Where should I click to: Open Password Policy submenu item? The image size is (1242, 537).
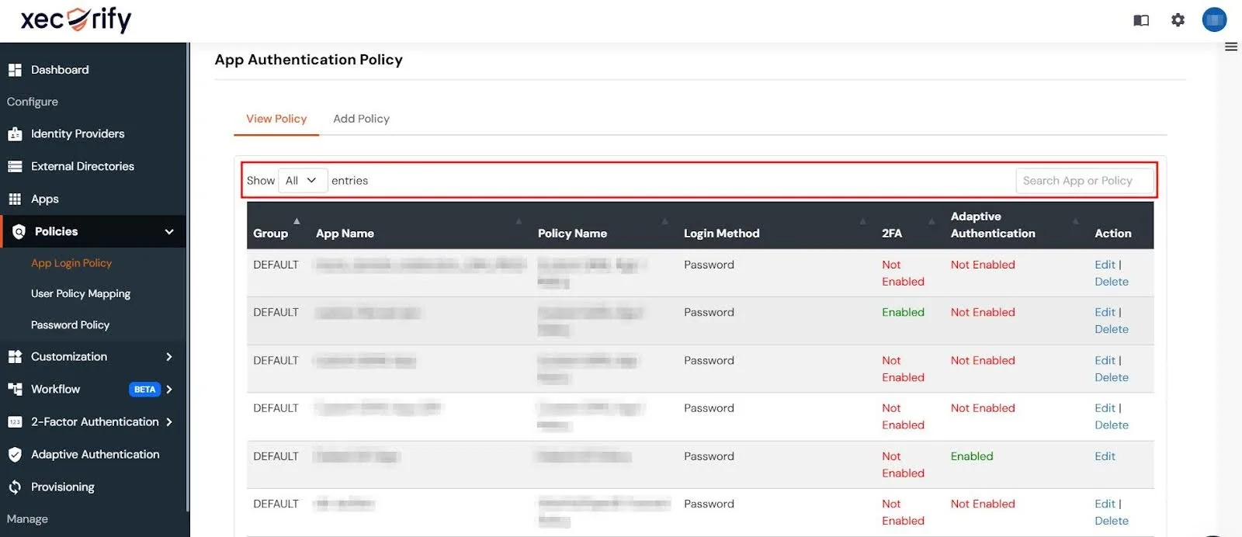click(x=70, y=325)
